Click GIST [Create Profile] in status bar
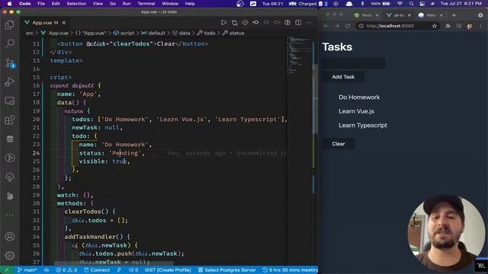This screenshot has height=274, width=488. tap(168, 270)
